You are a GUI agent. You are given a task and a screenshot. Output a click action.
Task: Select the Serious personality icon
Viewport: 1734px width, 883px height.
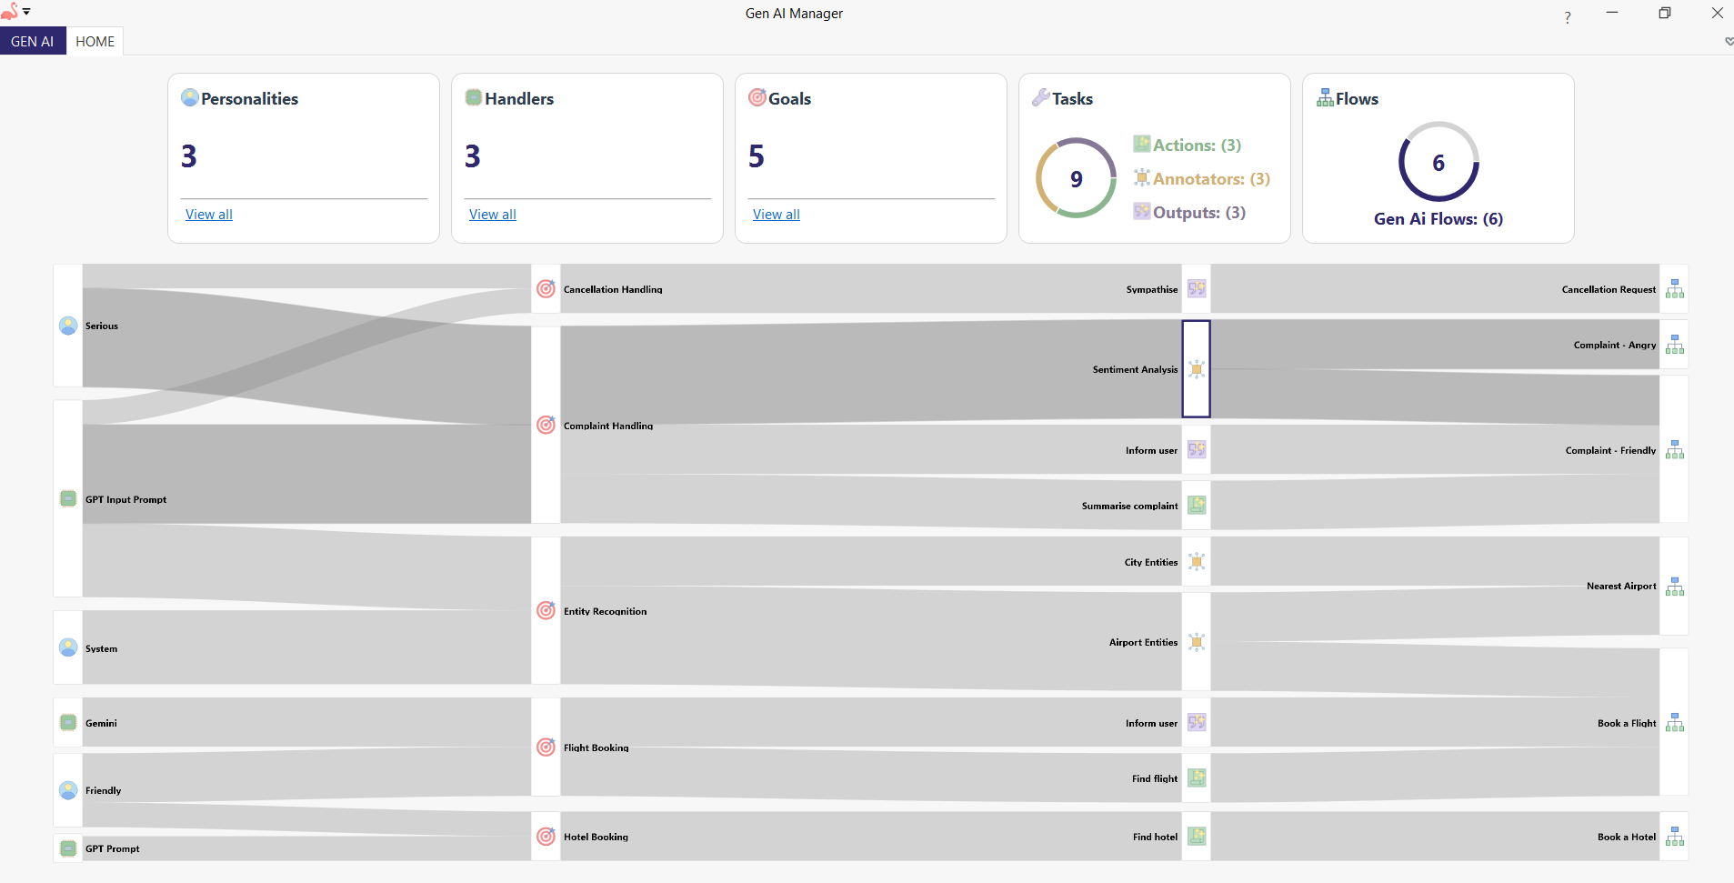click(x=66, y=325)
